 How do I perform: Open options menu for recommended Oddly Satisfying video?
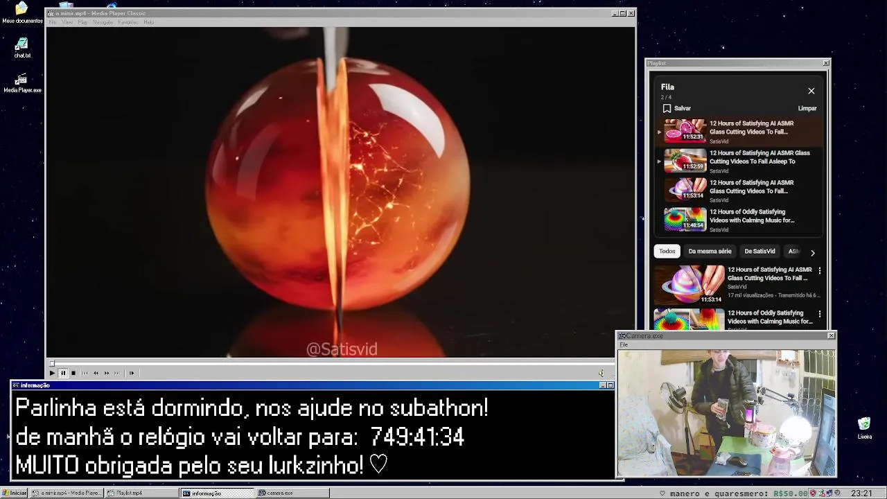[x=820, y=314]
